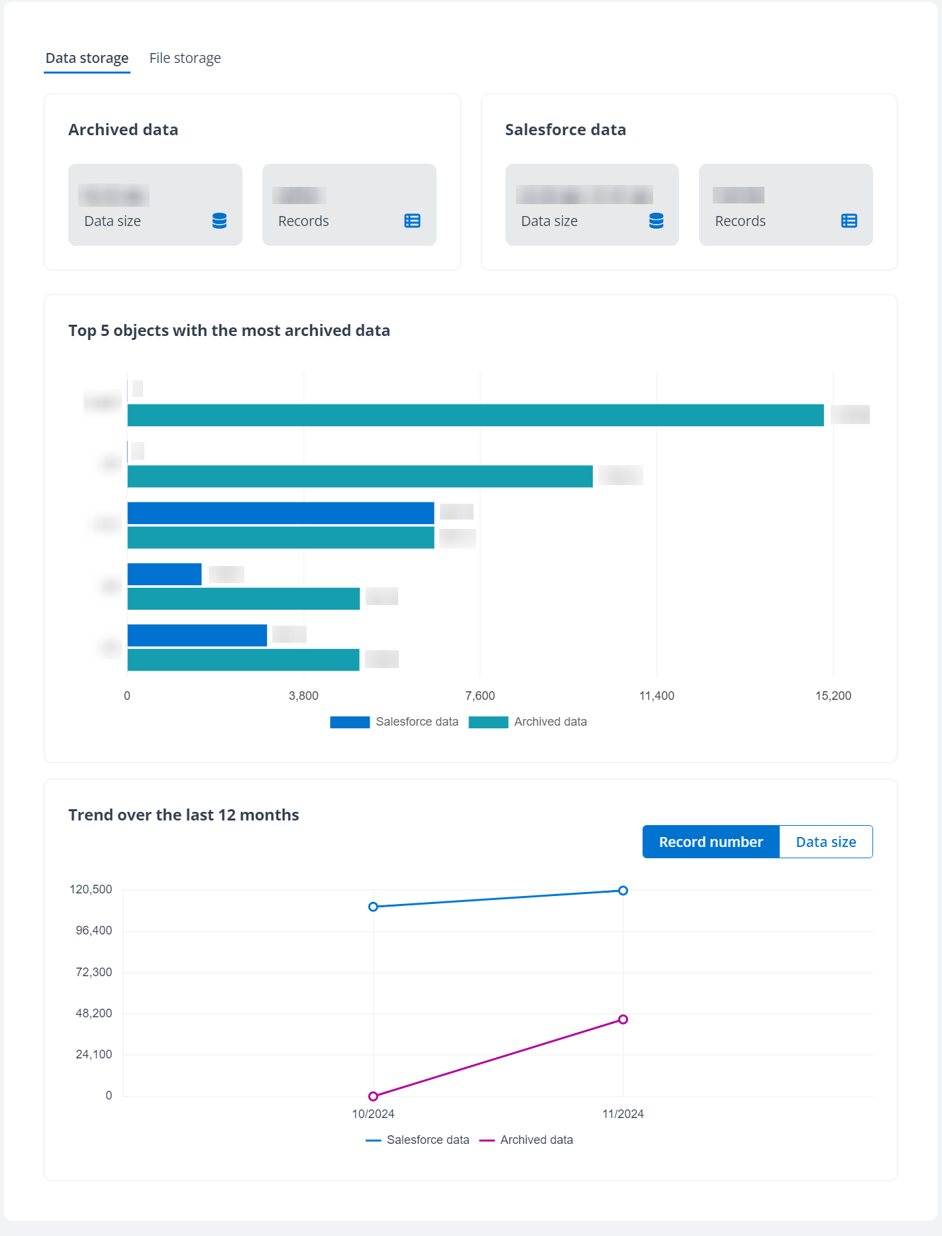Hide Salesforce data line via trend legend
Viewport: 942px width, 1236px height.
pyautogui.click(x=417, y=1140)
